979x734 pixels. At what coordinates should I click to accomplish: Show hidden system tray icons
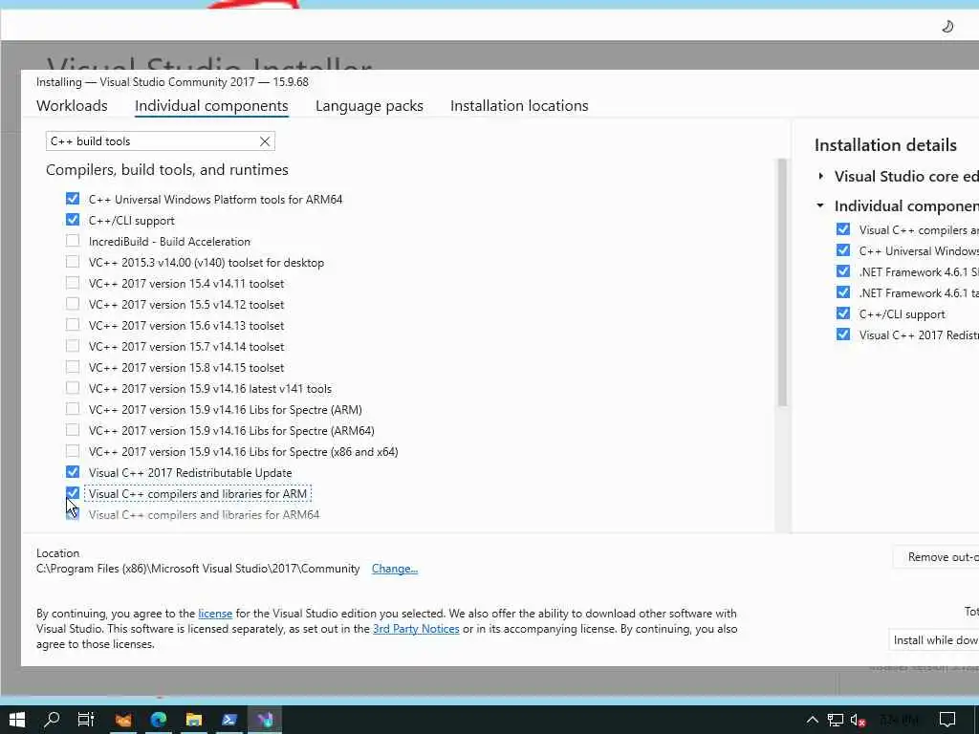(813, 721)
